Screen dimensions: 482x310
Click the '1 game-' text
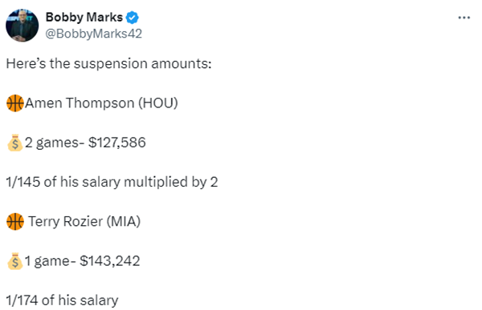pos(50,261)
